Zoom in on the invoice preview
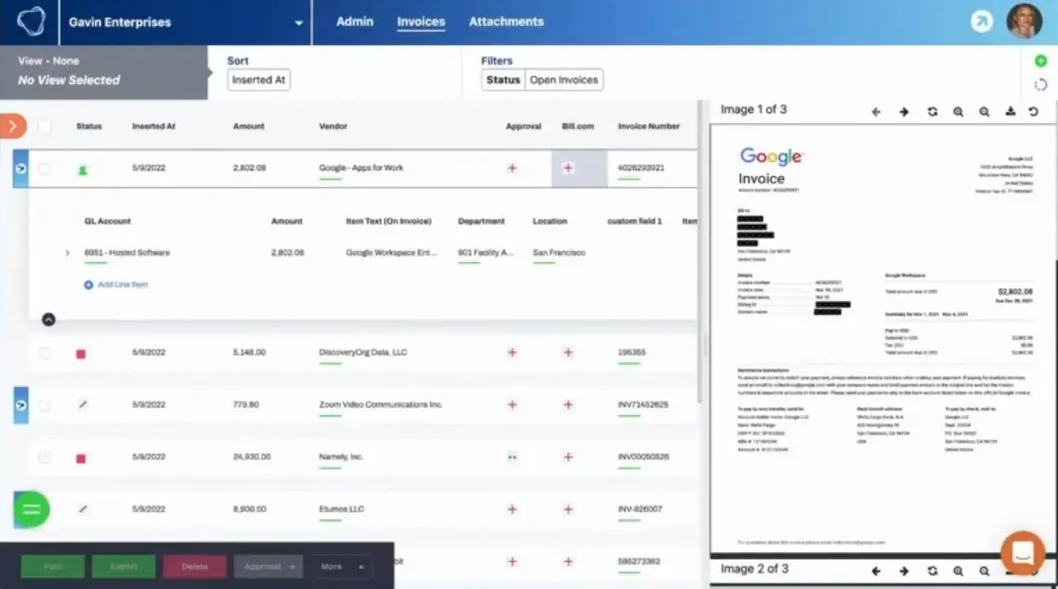 [958, 111]
